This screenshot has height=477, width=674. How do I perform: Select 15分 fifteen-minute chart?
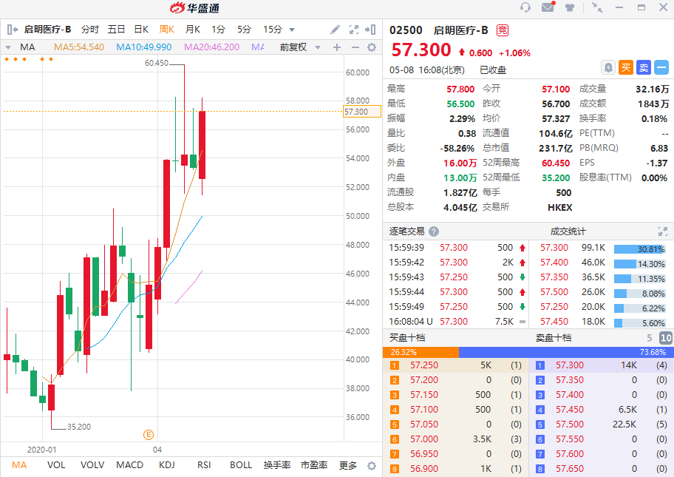(273, 30)
